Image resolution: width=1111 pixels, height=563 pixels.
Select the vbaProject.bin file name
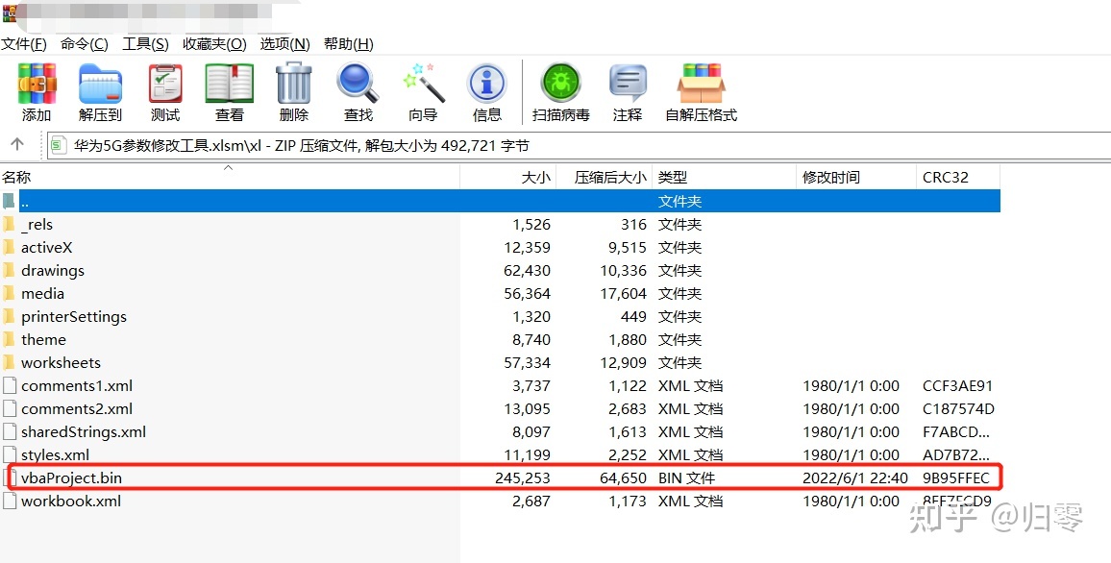click(71, 478)
